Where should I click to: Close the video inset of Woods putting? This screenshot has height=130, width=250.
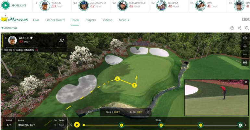(246, 82)
